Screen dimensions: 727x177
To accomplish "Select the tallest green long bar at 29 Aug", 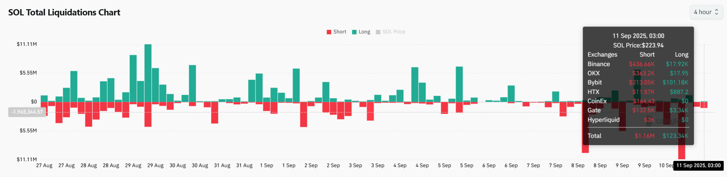I will pyautogui.click(x=148, y=73).
